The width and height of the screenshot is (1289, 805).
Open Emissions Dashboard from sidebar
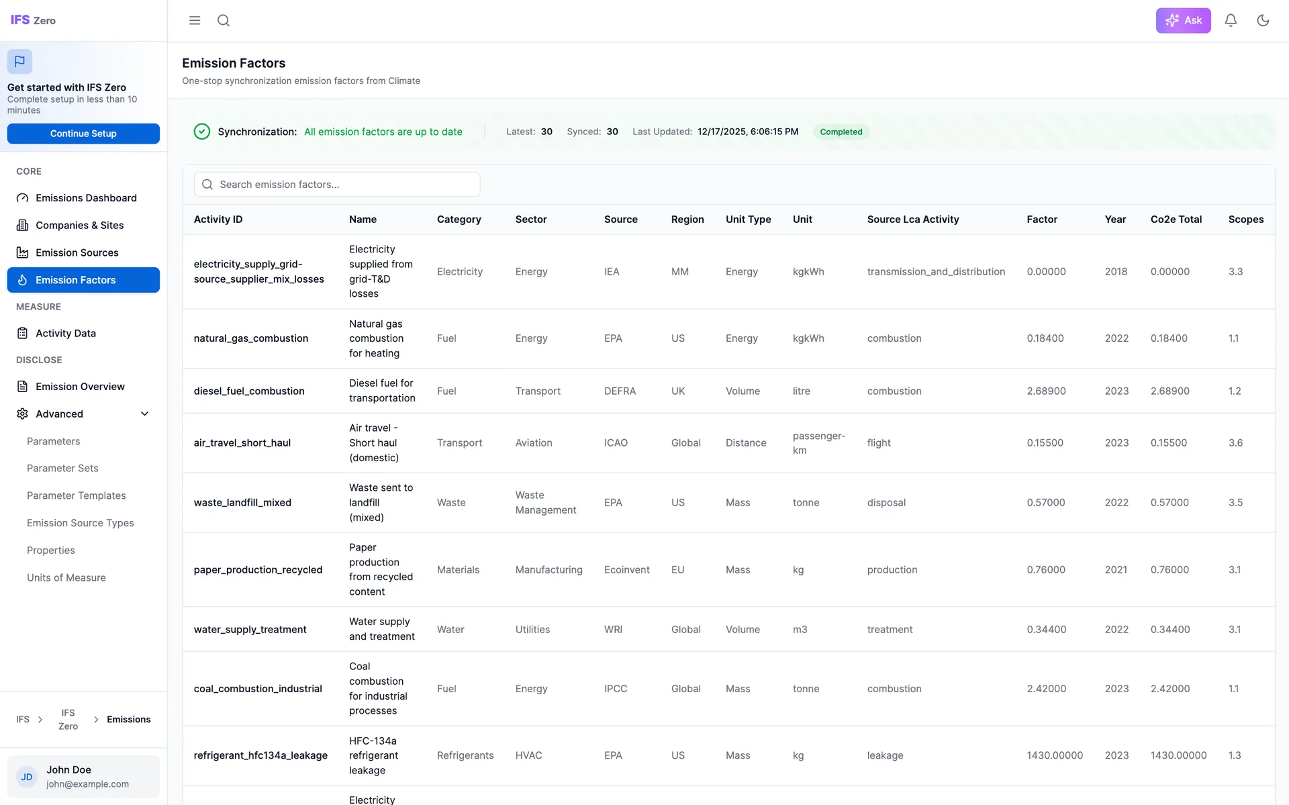[86, 198]
